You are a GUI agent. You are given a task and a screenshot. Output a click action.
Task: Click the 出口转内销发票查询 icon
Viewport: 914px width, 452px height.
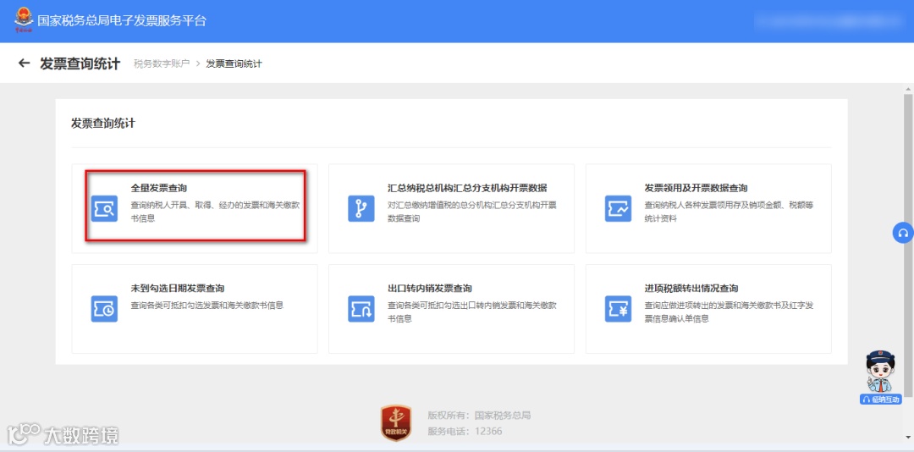click(361, 308)
